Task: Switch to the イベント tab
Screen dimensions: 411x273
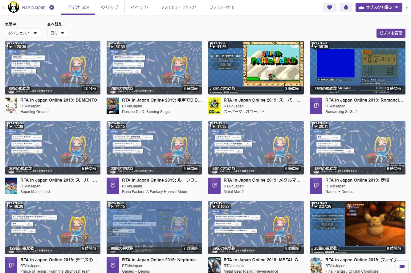Action: coord(139,7)
